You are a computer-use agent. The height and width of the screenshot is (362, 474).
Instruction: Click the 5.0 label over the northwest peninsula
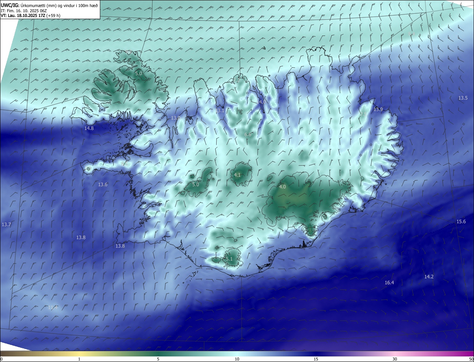138,73
